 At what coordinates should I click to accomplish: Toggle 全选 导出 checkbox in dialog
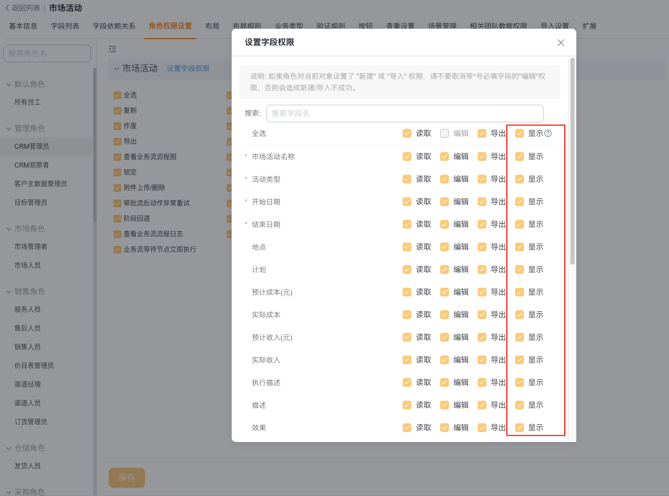coord(482,133)
